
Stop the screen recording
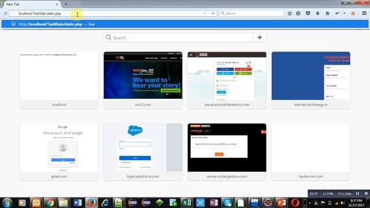coord(366,194)
